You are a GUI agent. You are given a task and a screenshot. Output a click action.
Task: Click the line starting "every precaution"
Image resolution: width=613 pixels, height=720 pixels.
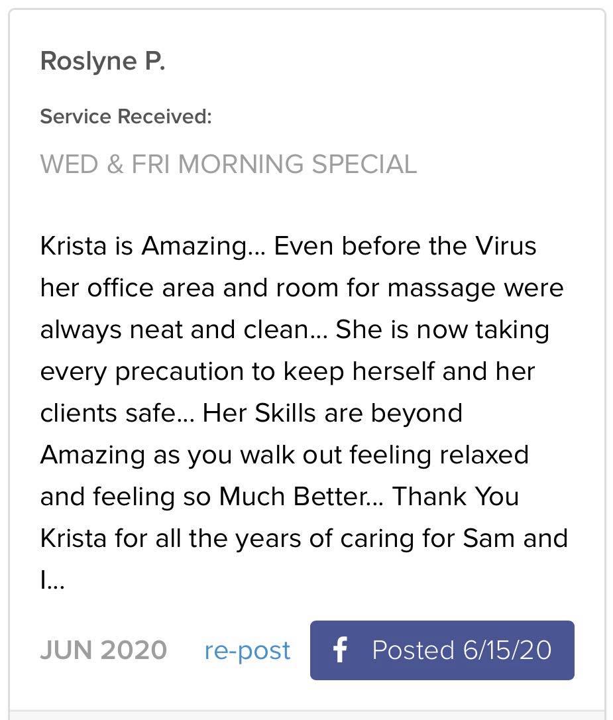pos(287,372)
